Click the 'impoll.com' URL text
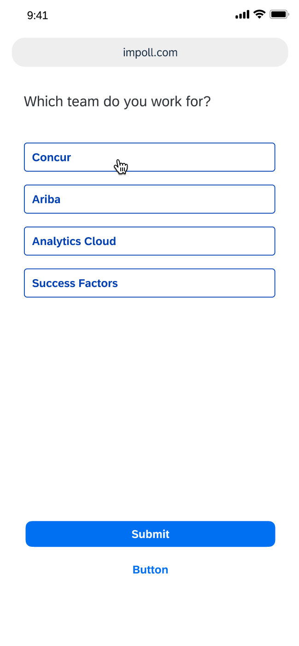 tap(150, 53)
